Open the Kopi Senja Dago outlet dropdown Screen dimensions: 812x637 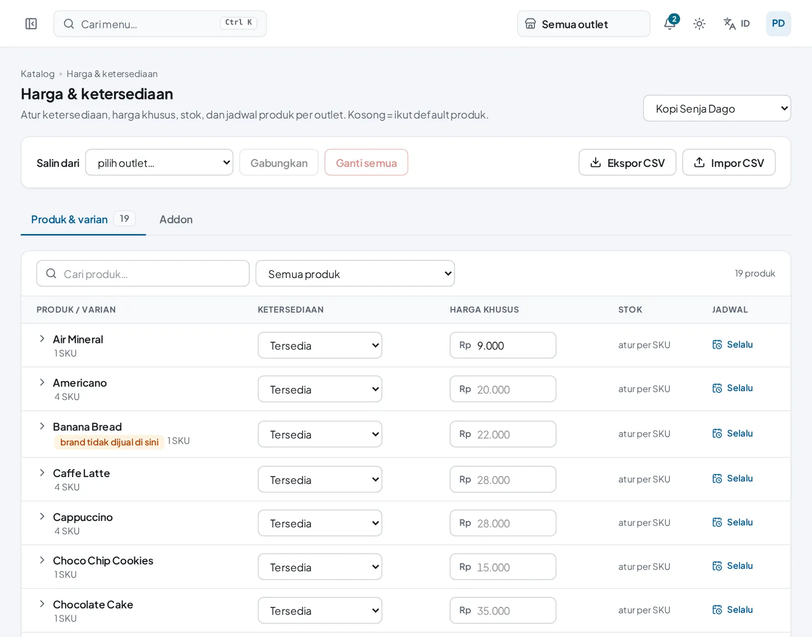click(x=717, y=108)
